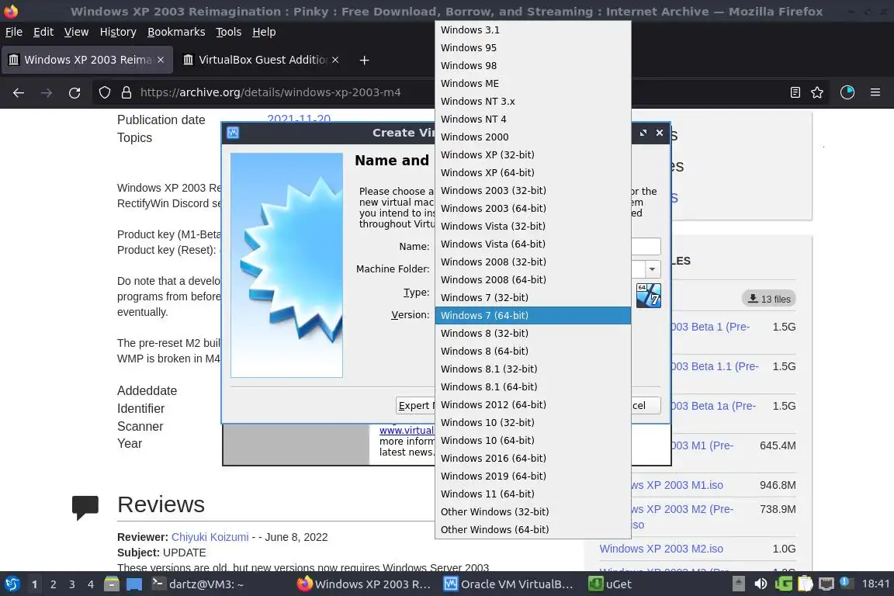Click the Firefox account profile icon
The image size is (894, 596).
point(847,92)
